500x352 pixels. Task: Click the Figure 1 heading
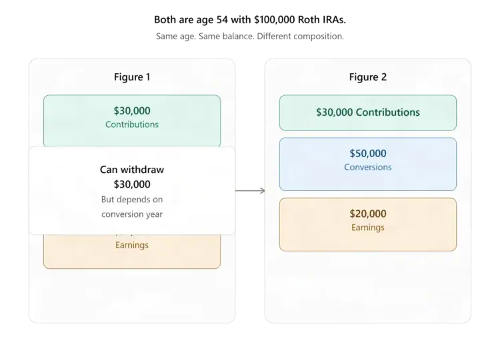[132, 77]
